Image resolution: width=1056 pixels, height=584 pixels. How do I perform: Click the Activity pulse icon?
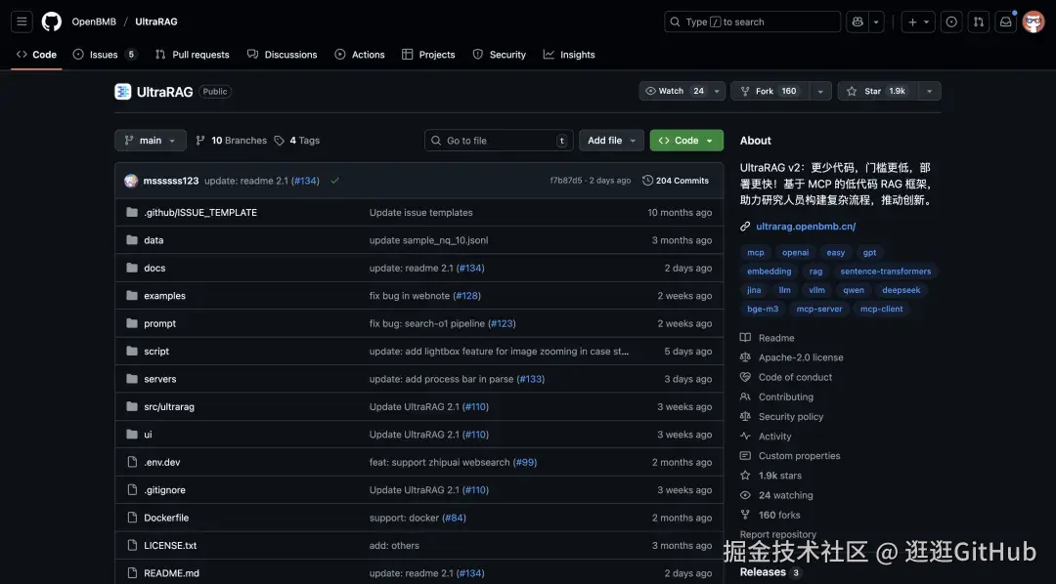pos(745,436)
